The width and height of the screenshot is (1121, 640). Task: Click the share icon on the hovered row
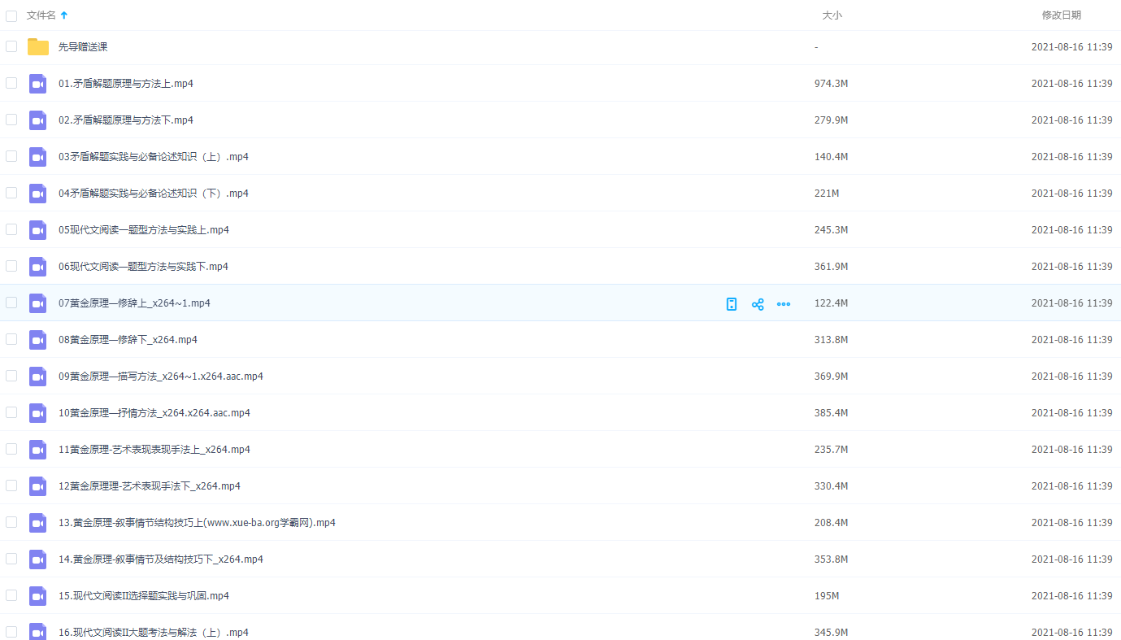pos(758,304)
